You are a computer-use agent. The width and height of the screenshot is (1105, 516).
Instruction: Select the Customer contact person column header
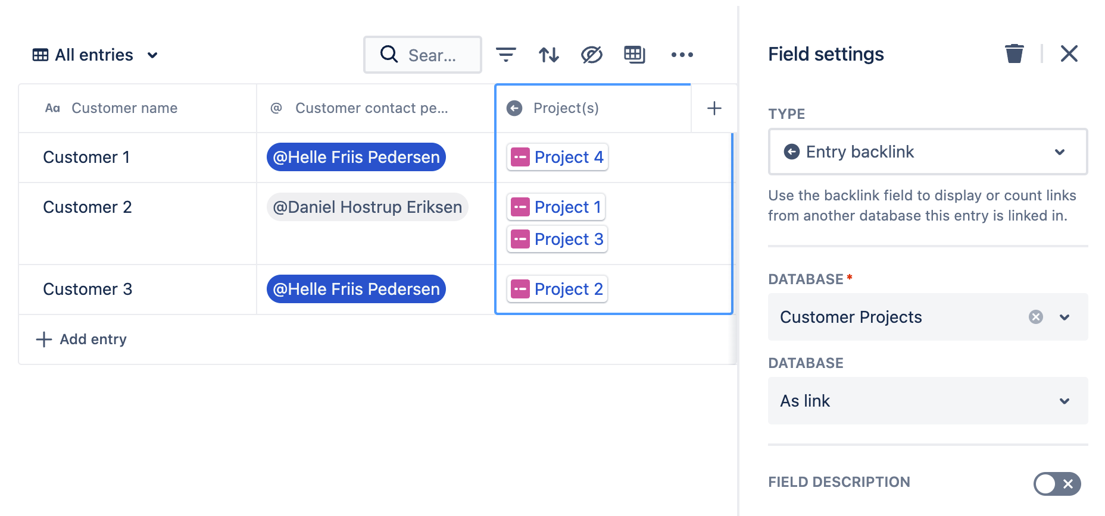(376, 108)
